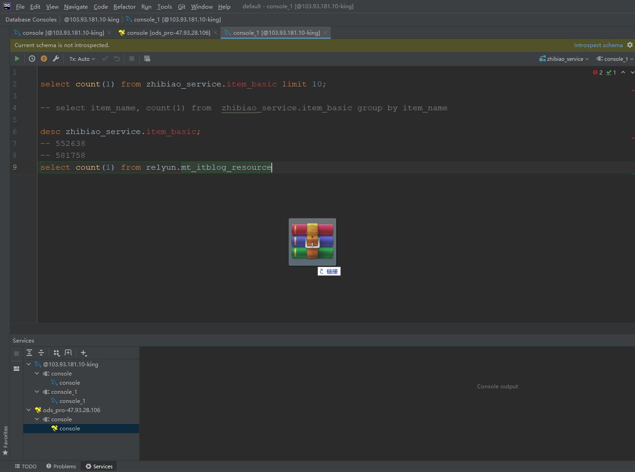The image size is (635, 472).
Task: Go to next highlighted error arrow
Action: [632, 72]
